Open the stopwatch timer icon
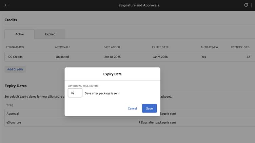 [246, 5]
